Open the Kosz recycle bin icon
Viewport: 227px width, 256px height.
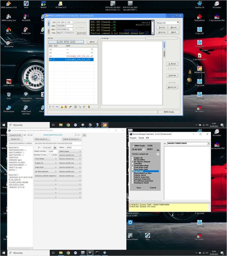point(9,96)
